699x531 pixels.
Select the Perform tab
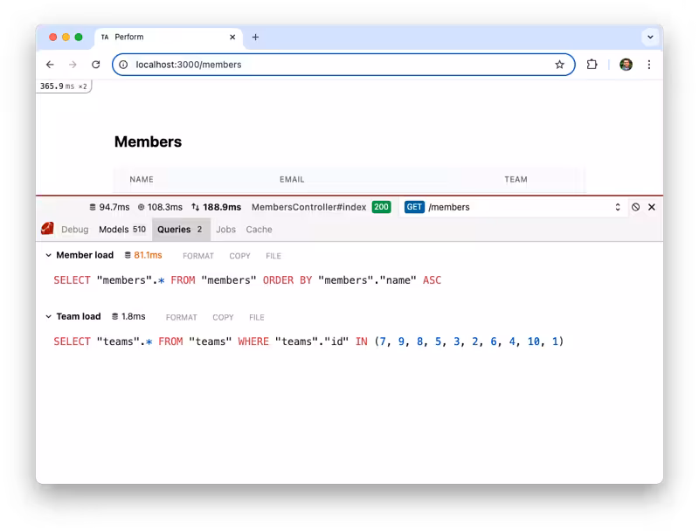click(x=169, y=37)
